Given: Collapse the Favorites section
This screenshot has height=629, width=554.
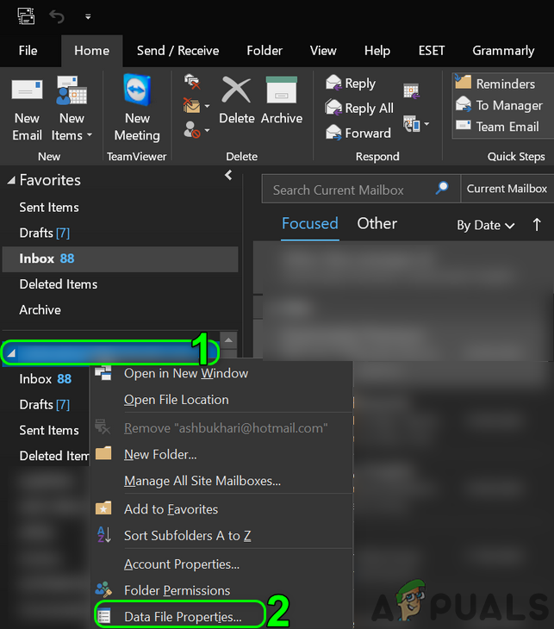Looking at the screenshot, I should (11, 181).
